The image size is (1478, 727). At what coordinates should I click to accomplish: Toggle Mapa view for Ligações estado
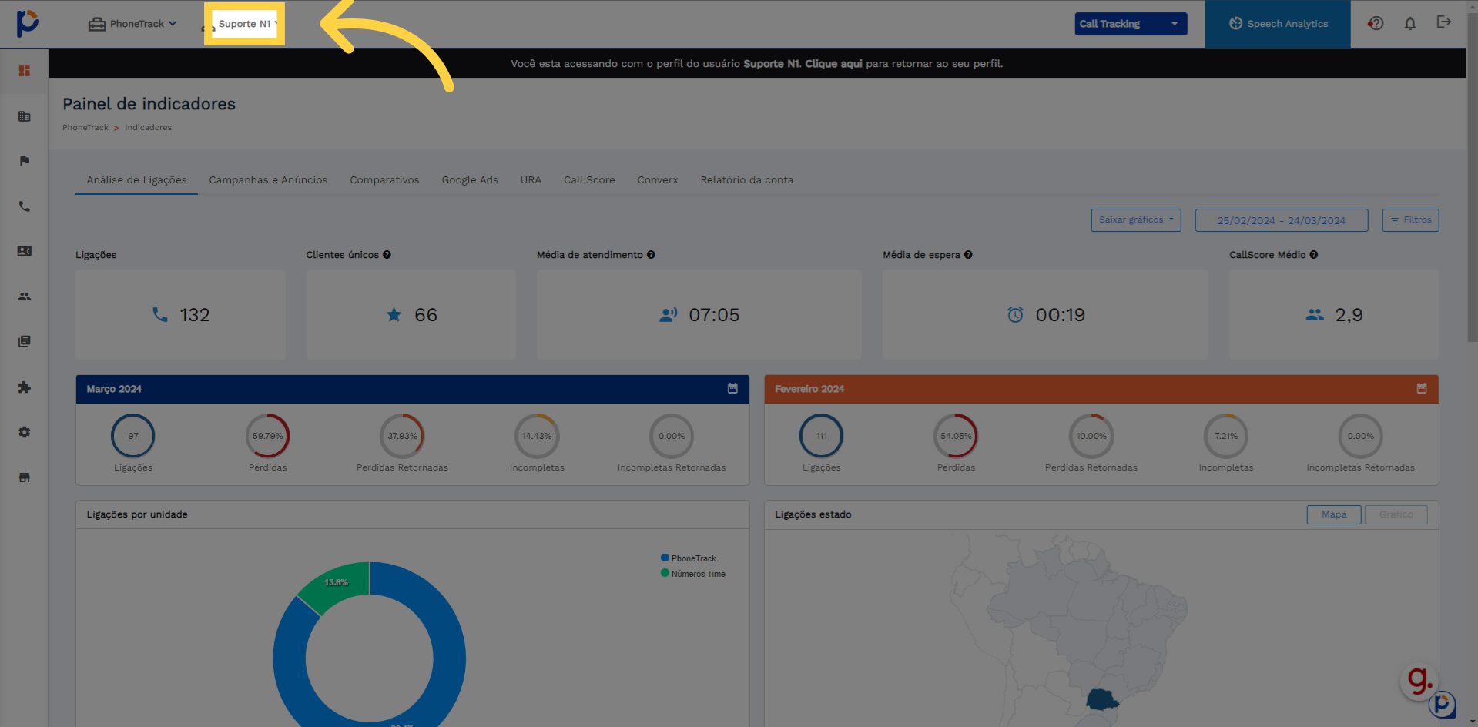1334,514
